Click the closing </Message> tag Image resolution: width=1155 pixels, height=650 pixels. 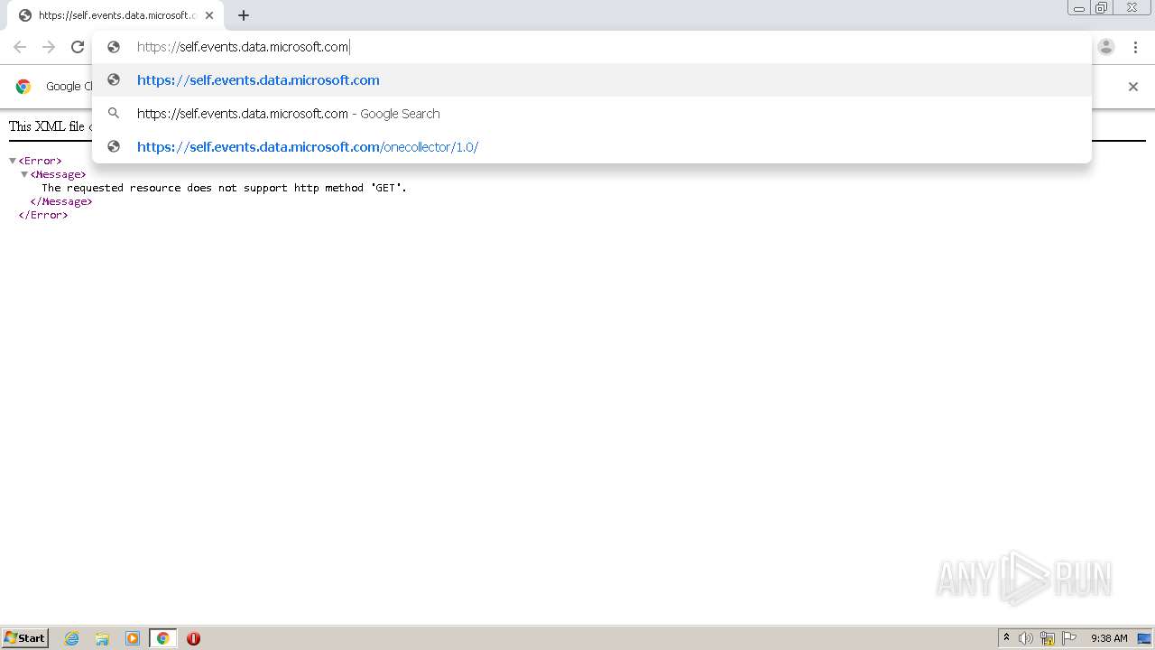[61, 201]
